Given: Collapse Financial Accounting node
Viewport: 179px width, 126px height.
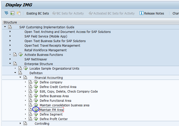Looking at the screenshot, I should point(20,77).
